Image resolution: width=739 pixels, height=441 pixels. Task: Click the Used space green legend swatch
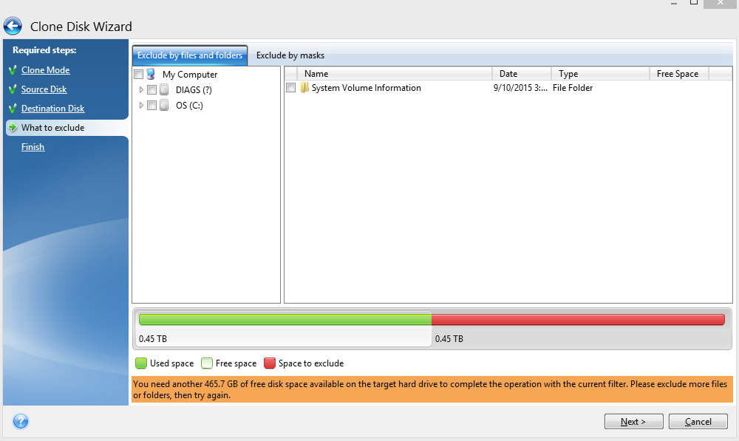[141, 363]
